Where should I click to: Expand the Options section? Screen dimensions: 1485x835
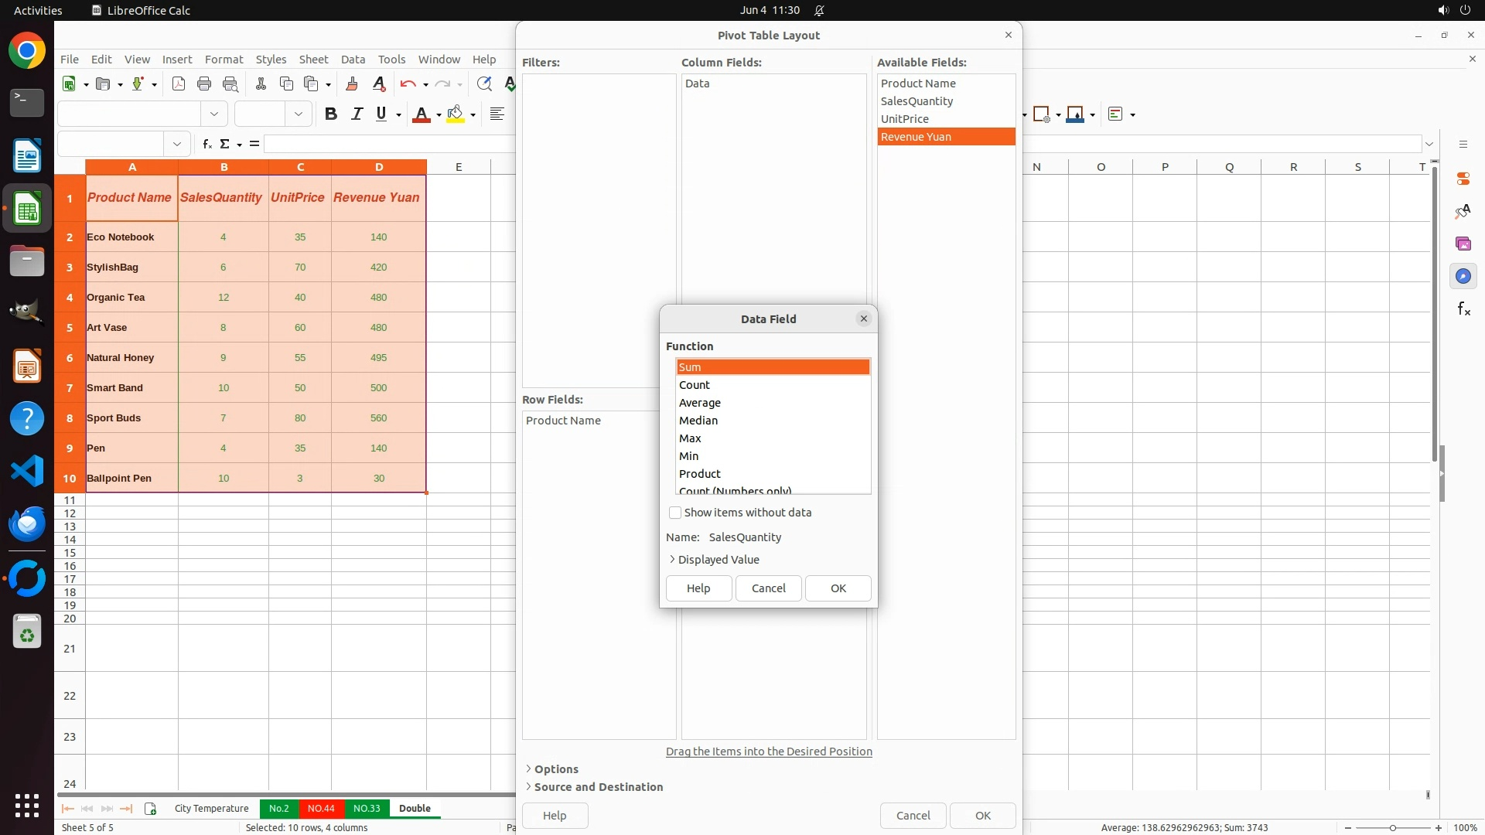(x=555, y=769)
